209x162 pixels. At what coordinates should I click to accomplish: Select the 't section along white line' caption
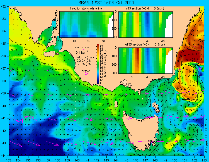tap(86, 8)
